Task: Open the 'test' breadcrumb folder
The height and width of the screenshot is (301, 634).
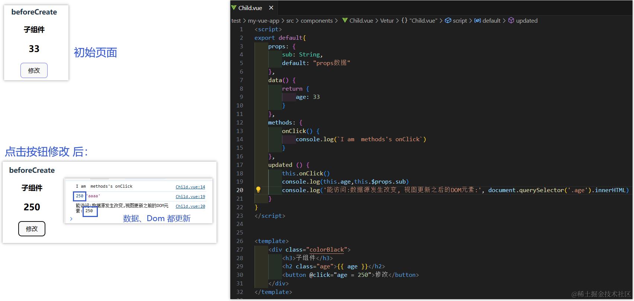Action: pyautogui.click(x=236, y=21)
